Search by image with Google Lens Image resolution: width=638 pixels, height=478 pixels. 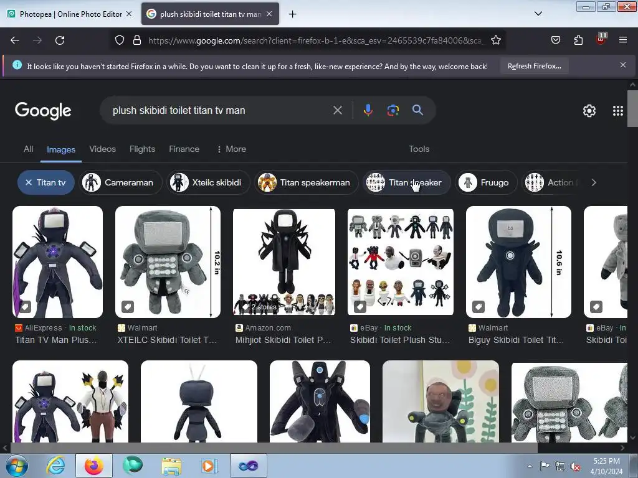(393, 110)
